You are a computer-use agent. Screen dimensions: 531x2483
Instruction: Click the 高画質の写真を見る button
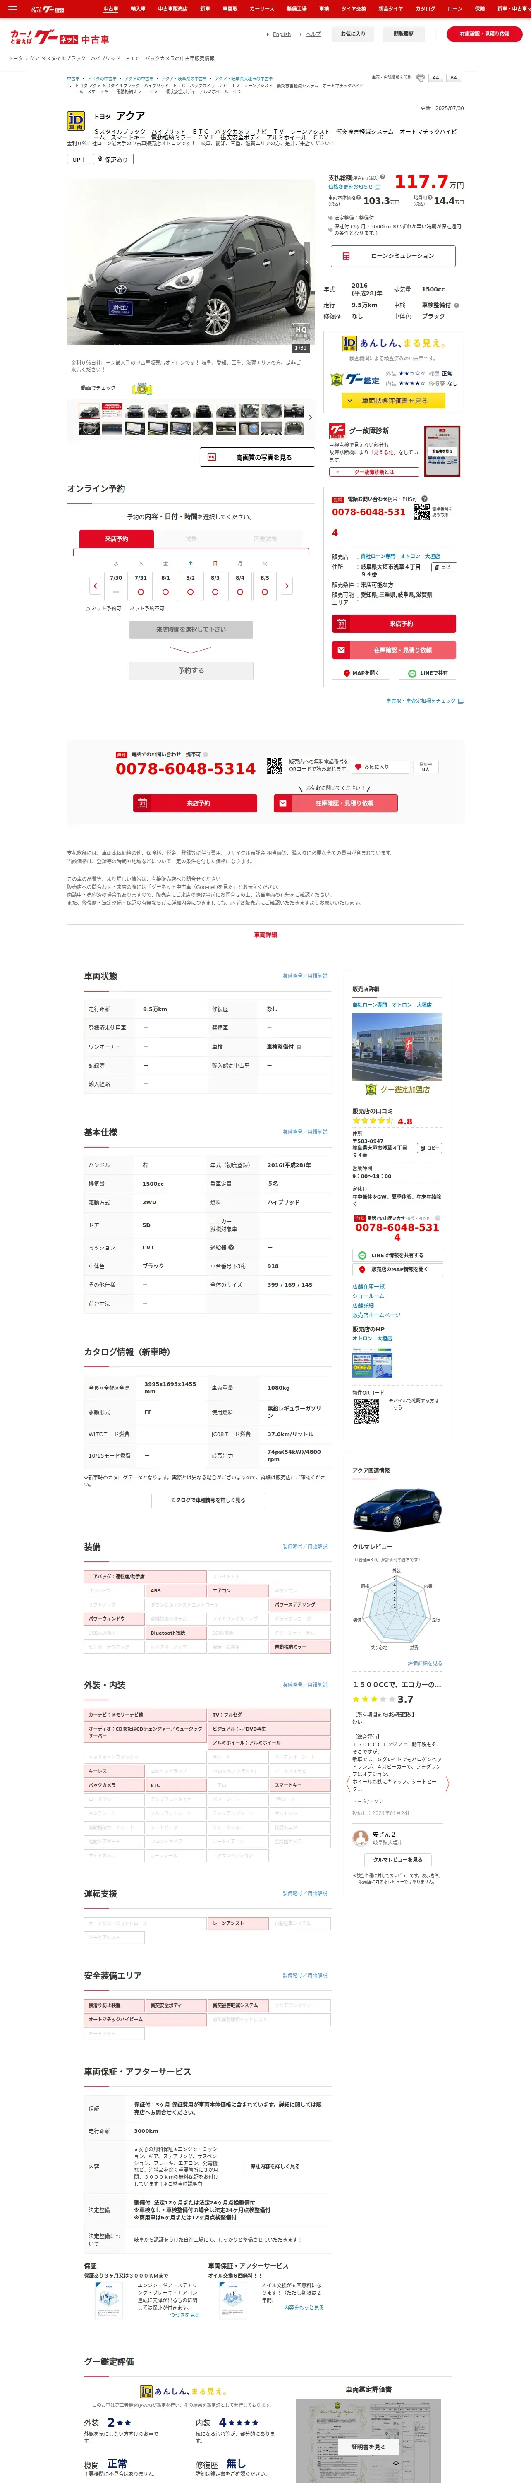(x=257, y=457)
